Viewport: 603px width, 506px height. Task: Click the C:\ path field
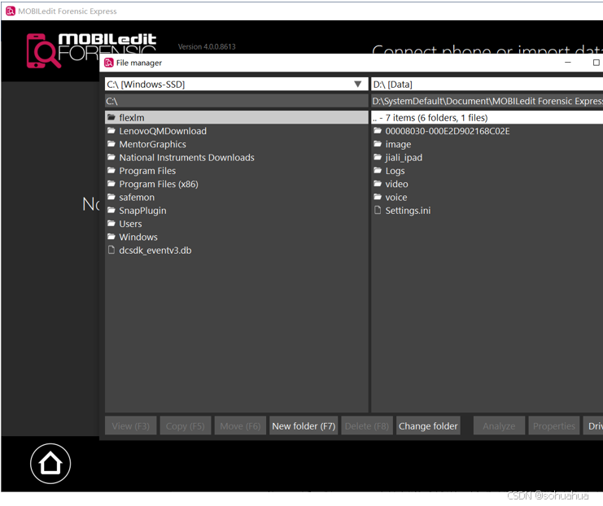[x=237, y=101]
